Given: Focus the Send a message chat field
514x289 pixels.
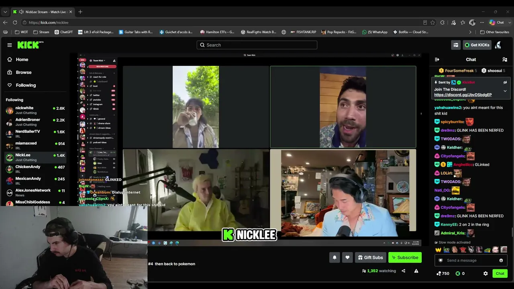Looking at the screenshot, I should (471, 261).
